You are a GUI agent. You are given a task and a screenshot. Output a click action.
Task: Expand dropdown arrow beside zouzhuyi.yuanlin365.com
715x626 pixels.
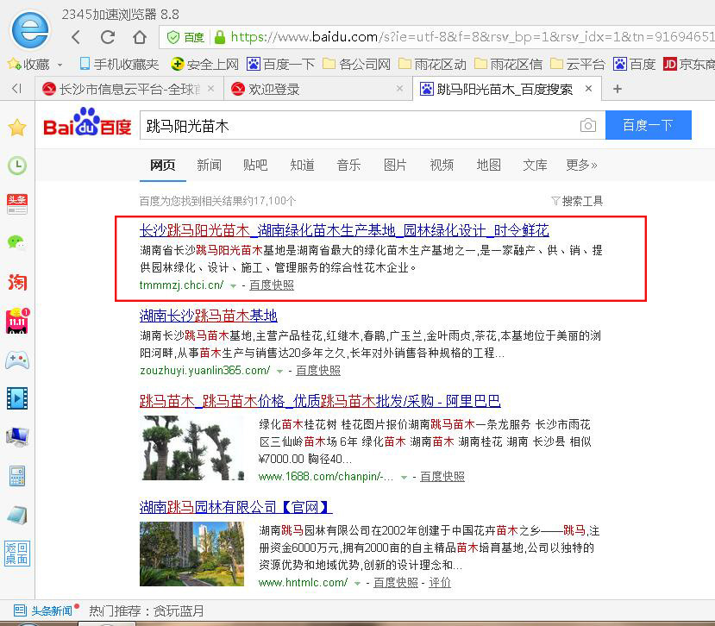coord(279,371)
